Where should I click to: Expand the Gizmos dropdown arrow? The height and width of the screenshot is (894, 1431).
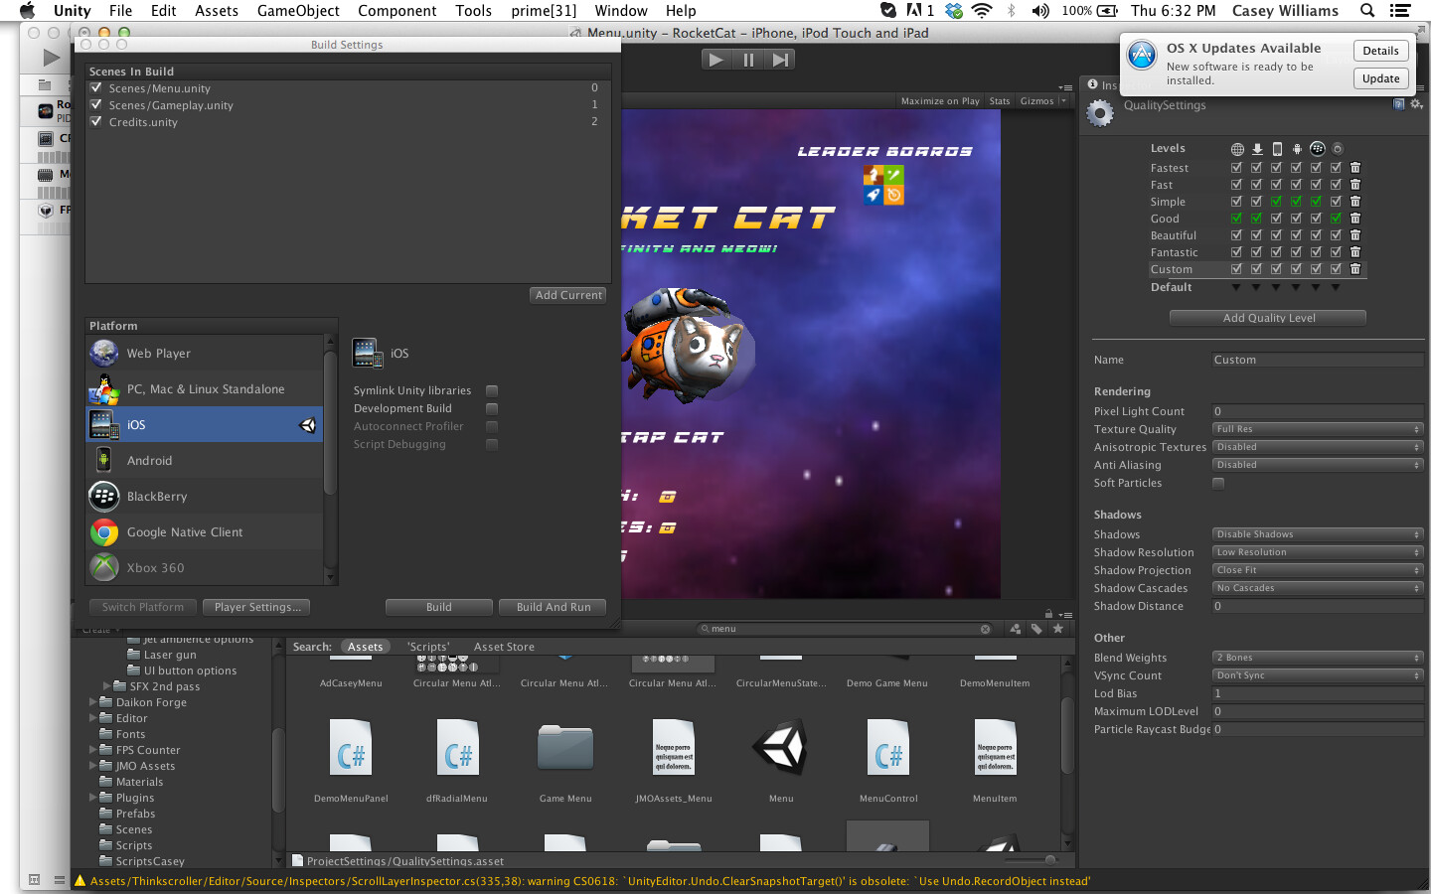coord(1063,100)
